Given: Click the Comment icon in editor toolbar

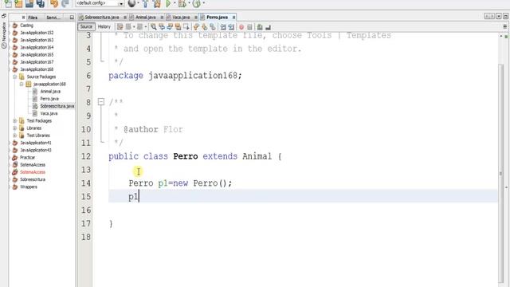Looking at the screenshot, I should pyautogui.click(x=260, y=27).
